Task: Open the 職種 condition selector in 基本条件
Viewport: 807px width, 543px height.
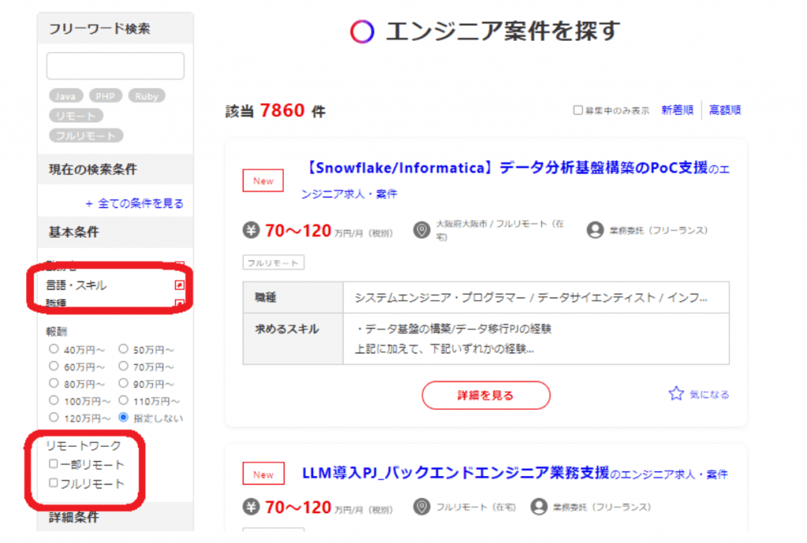Action: (x=180, y=303)
